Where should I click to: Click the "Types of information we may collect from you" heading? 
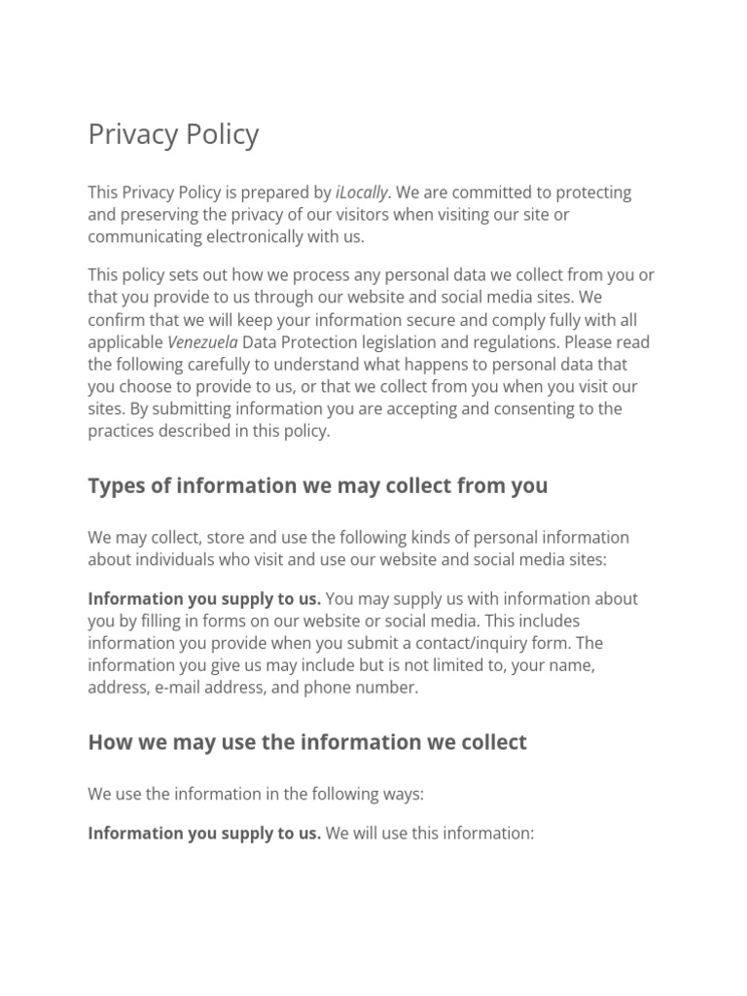(317, 485)
